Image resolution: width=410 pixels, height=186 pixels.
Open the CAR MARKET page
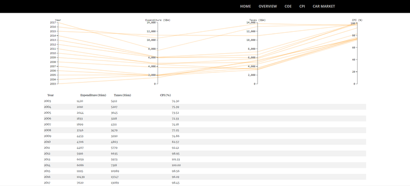pos(324,6)
